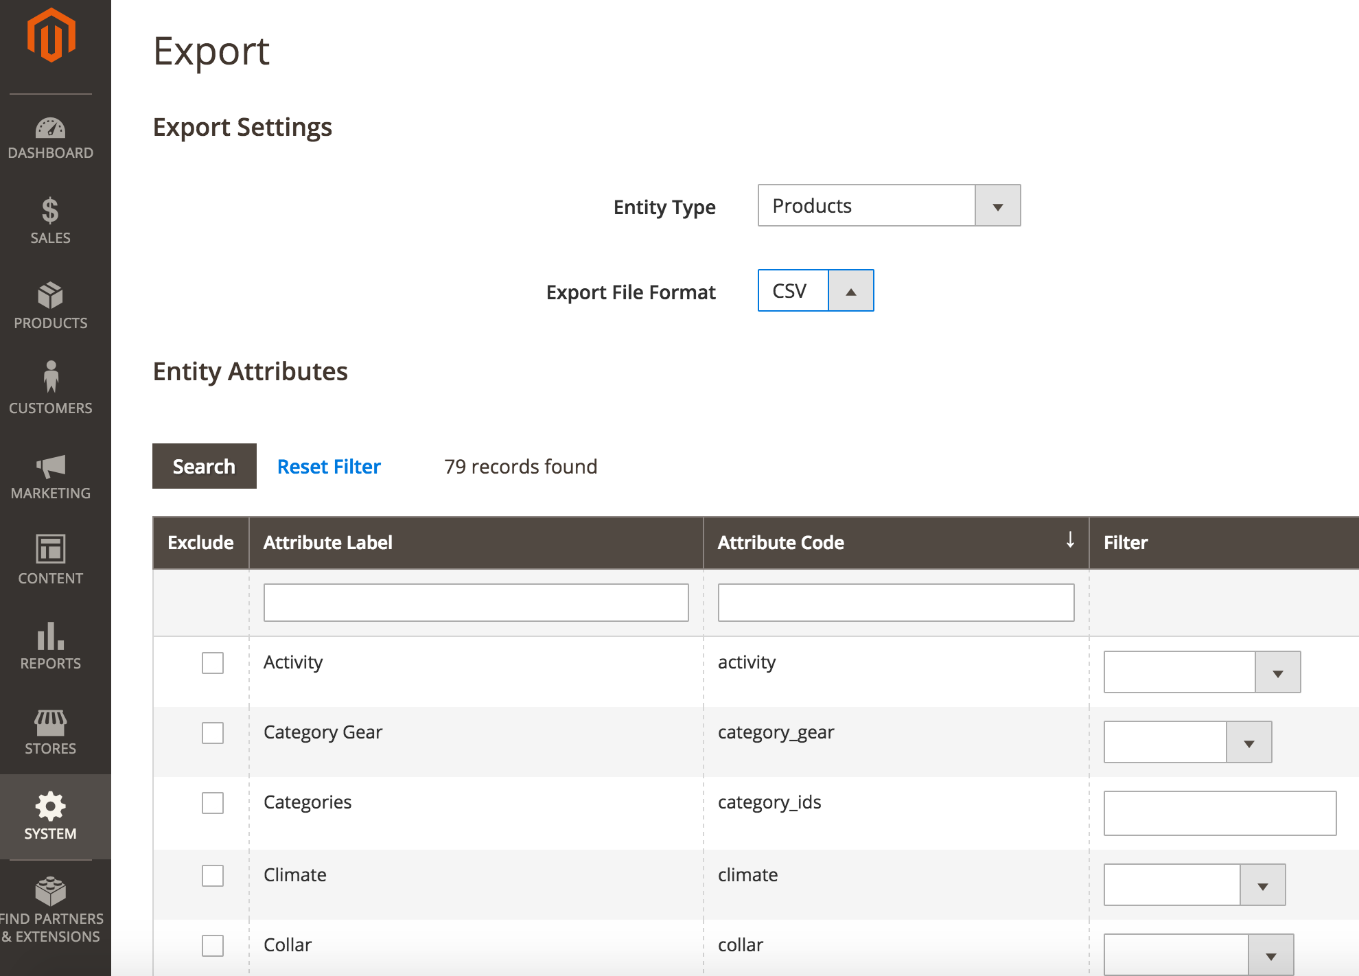
Task: Open the filter dropdown for climate
Action: click(1194, 885)
